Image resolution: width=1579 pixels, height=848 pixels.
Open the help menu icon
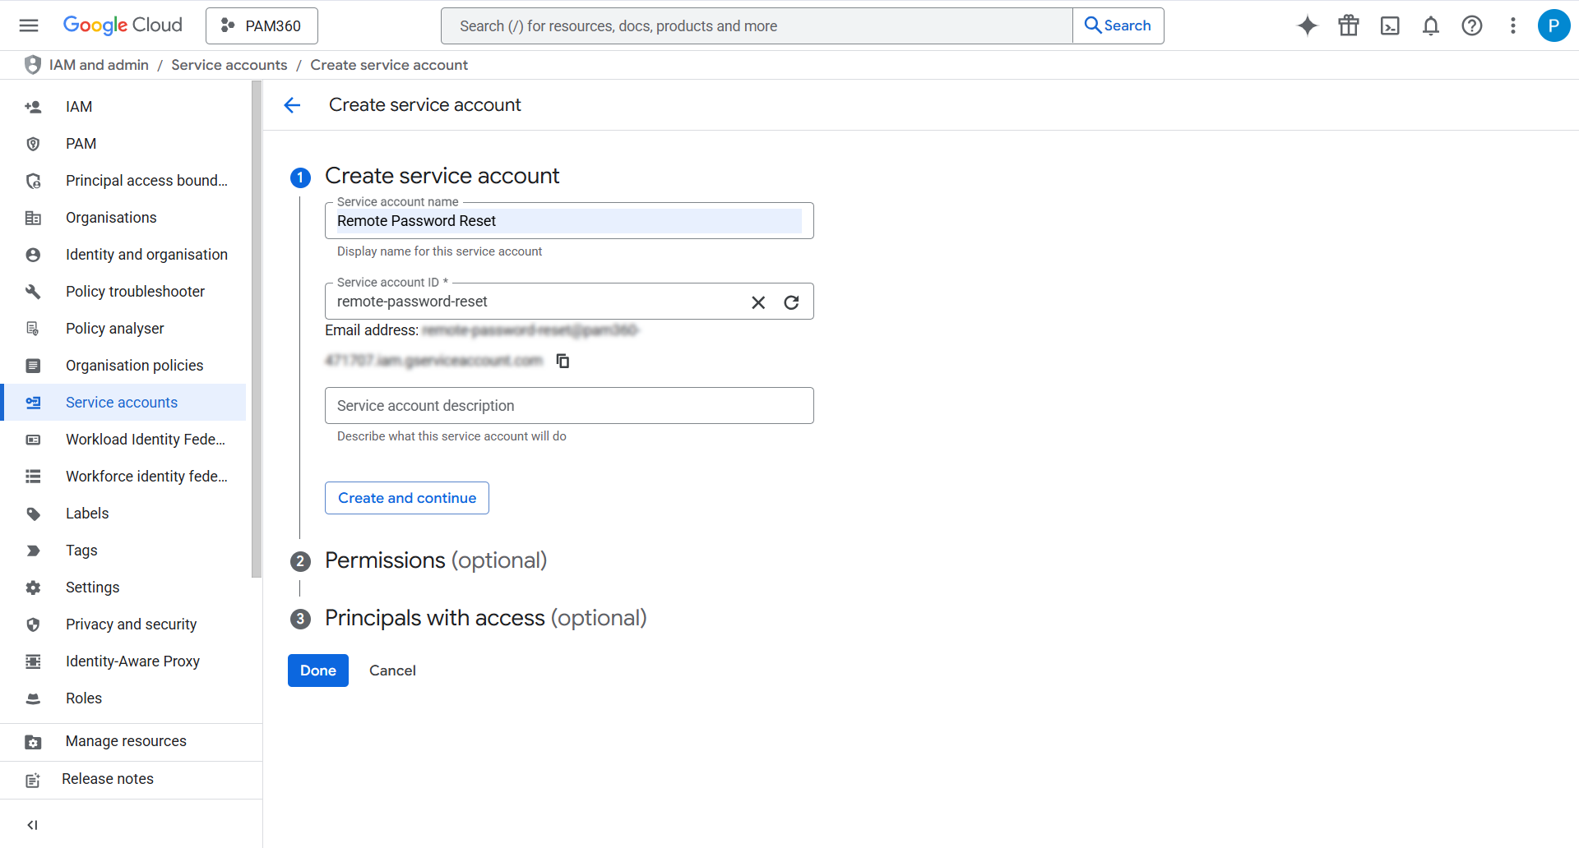pos(1472,25)
